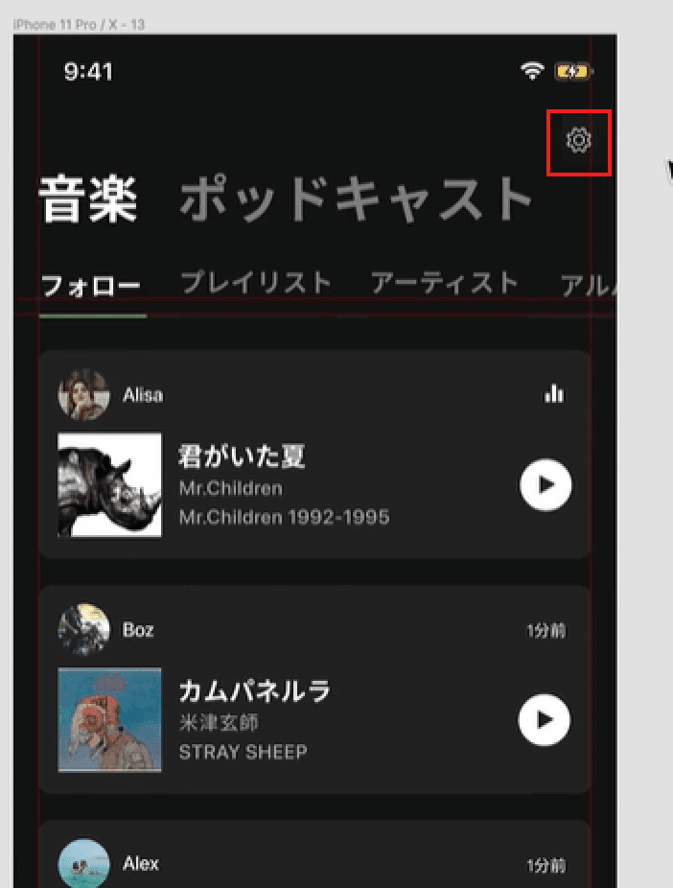Play 君がいた夏 with its play button
The width and height of the screenshot is (673, 888).
tap(545, 485)
